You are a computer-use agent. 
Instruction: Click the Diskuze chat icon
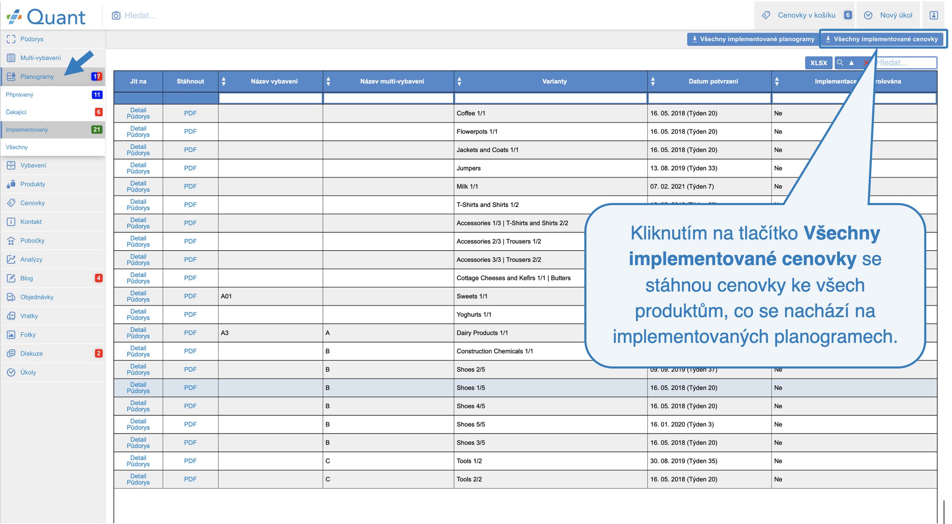point(11,353)
